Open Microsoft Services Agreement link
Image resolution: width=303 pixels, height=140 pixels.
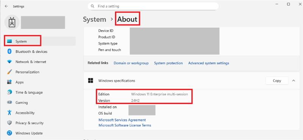tap(122, 120)
